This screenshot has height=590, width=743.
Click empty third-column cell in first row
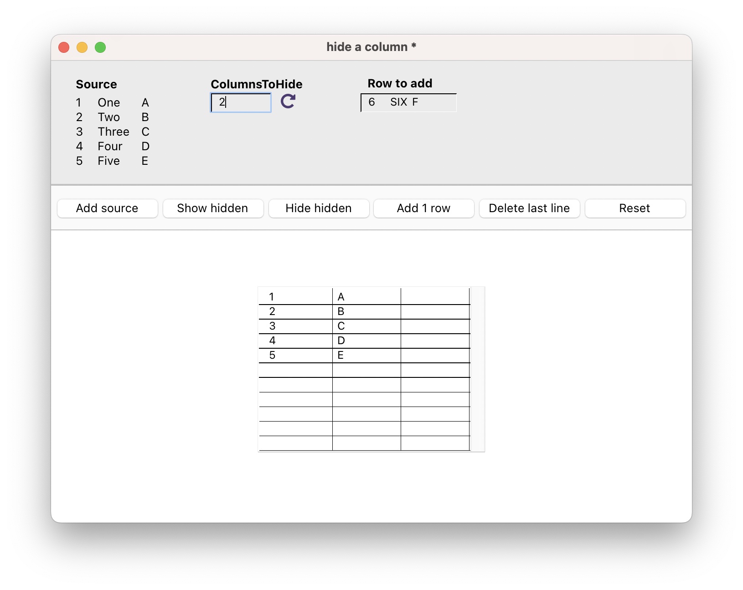(x=435, y=297)
